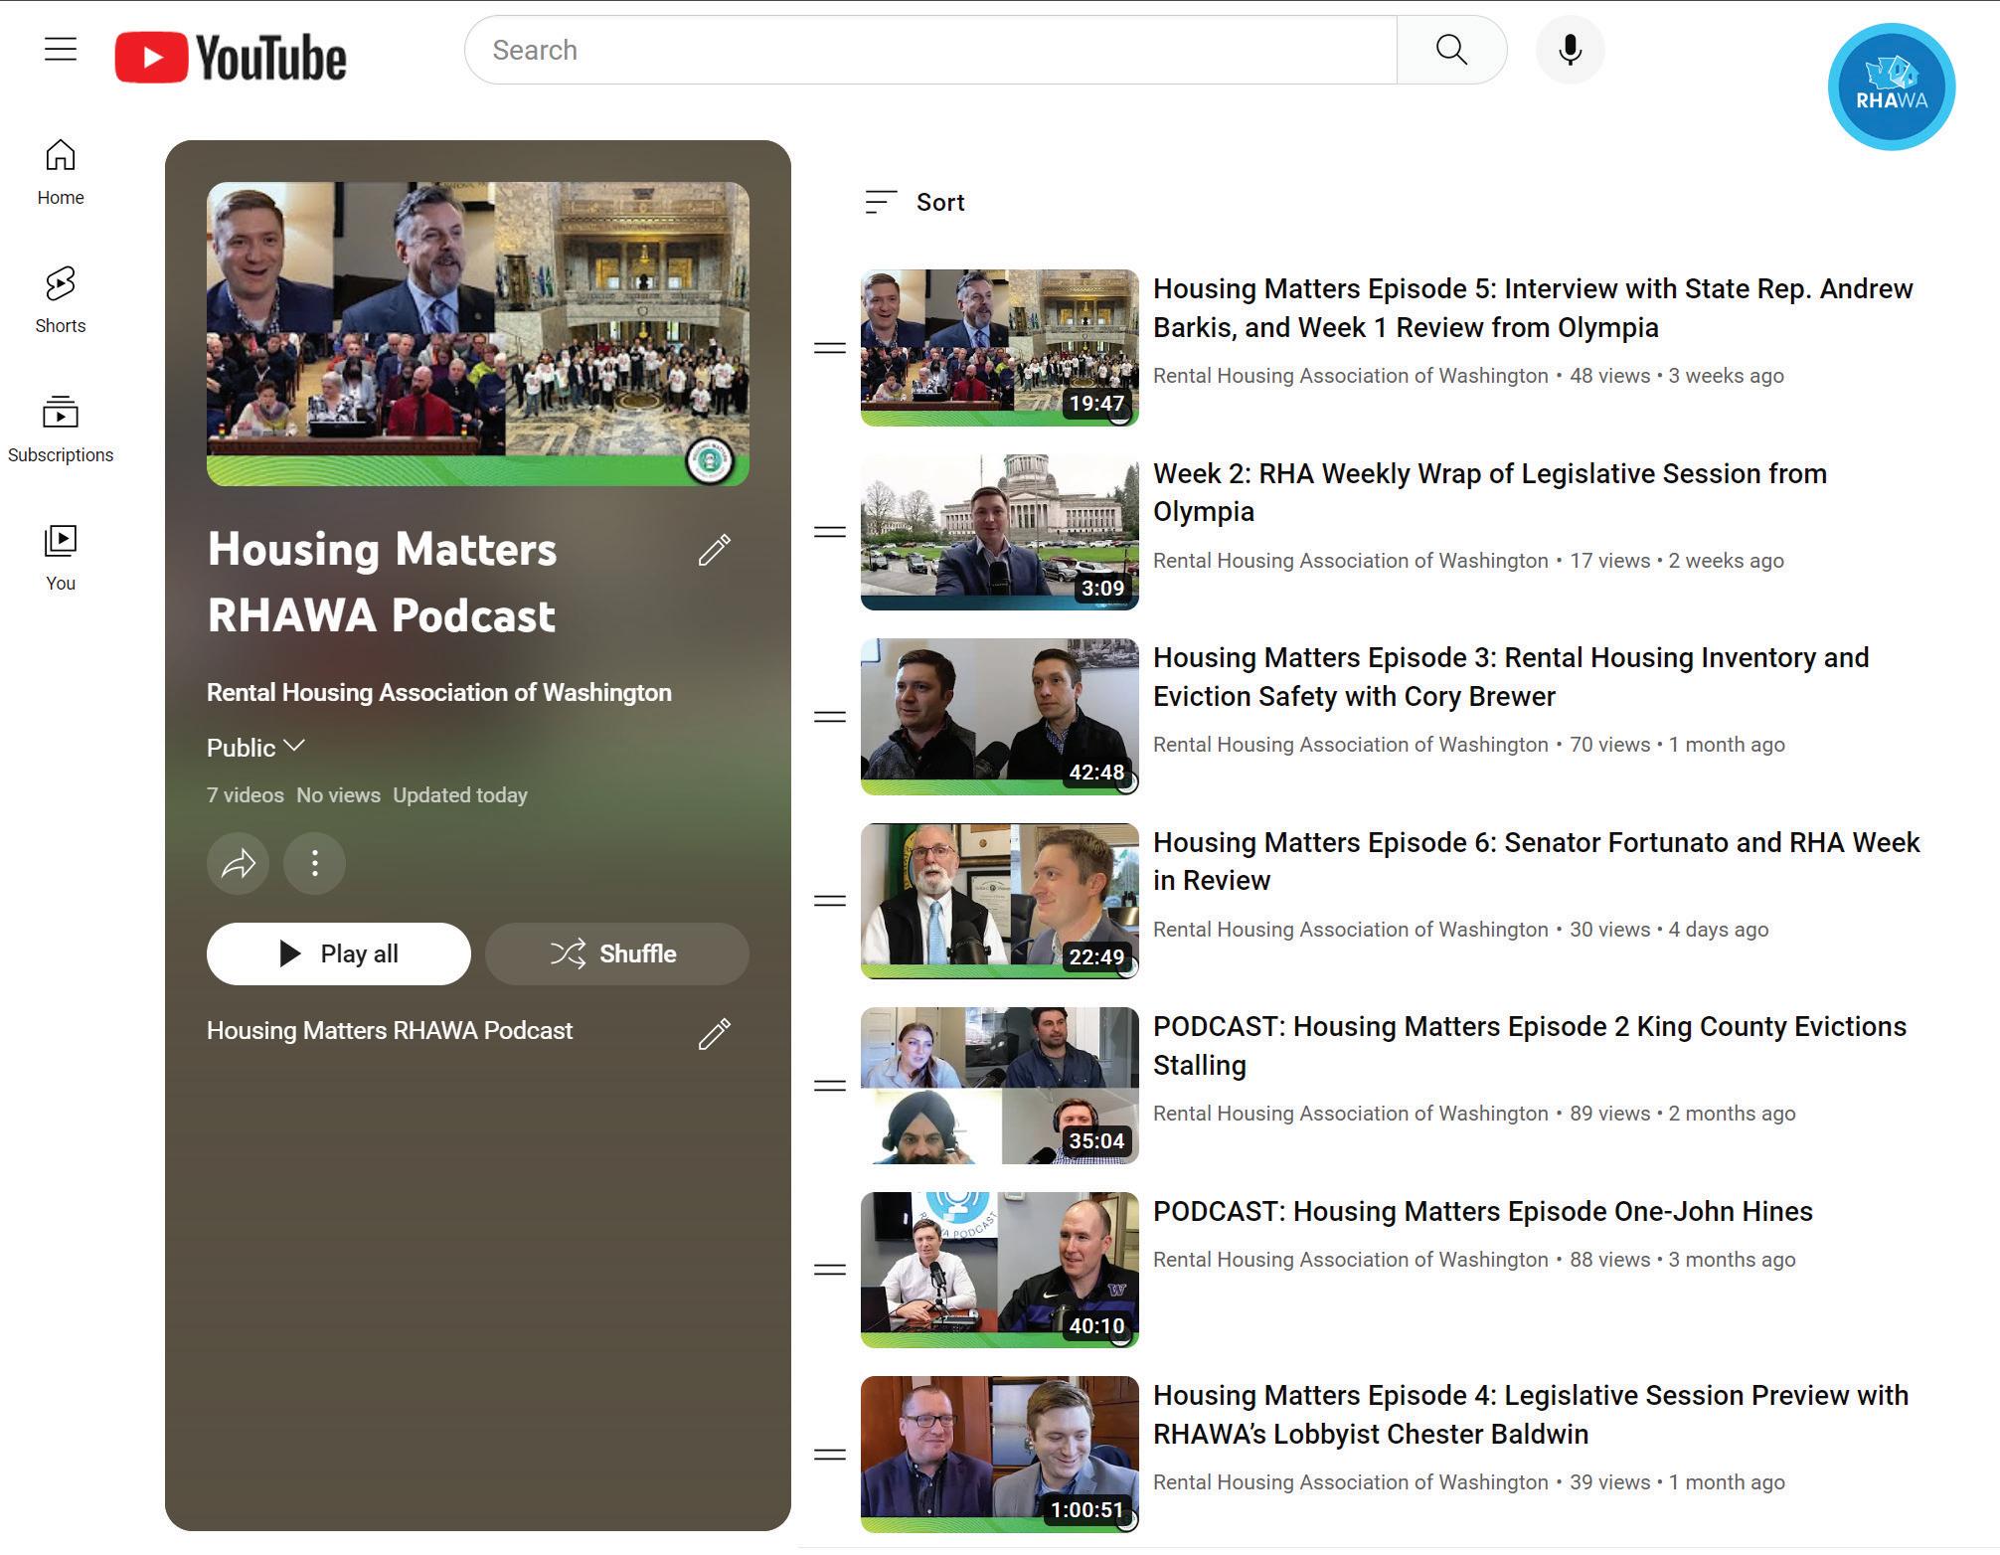Open playlist three-dot more options

(314, 863)
